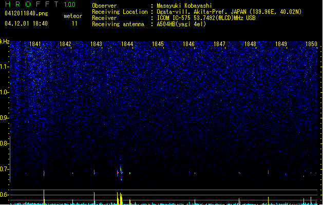The width and height of the screenshot is (323, 205).
Task: Click the 0.9 kHz frequency label
Action: (x=5, y=118)
